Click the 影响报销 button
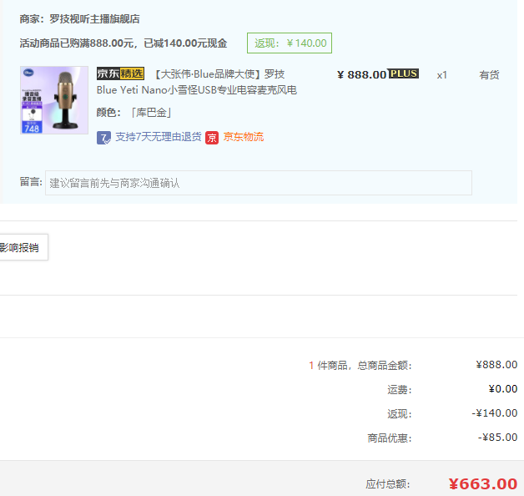The width and height of the screenshot is (524, 496). [23, 247]
